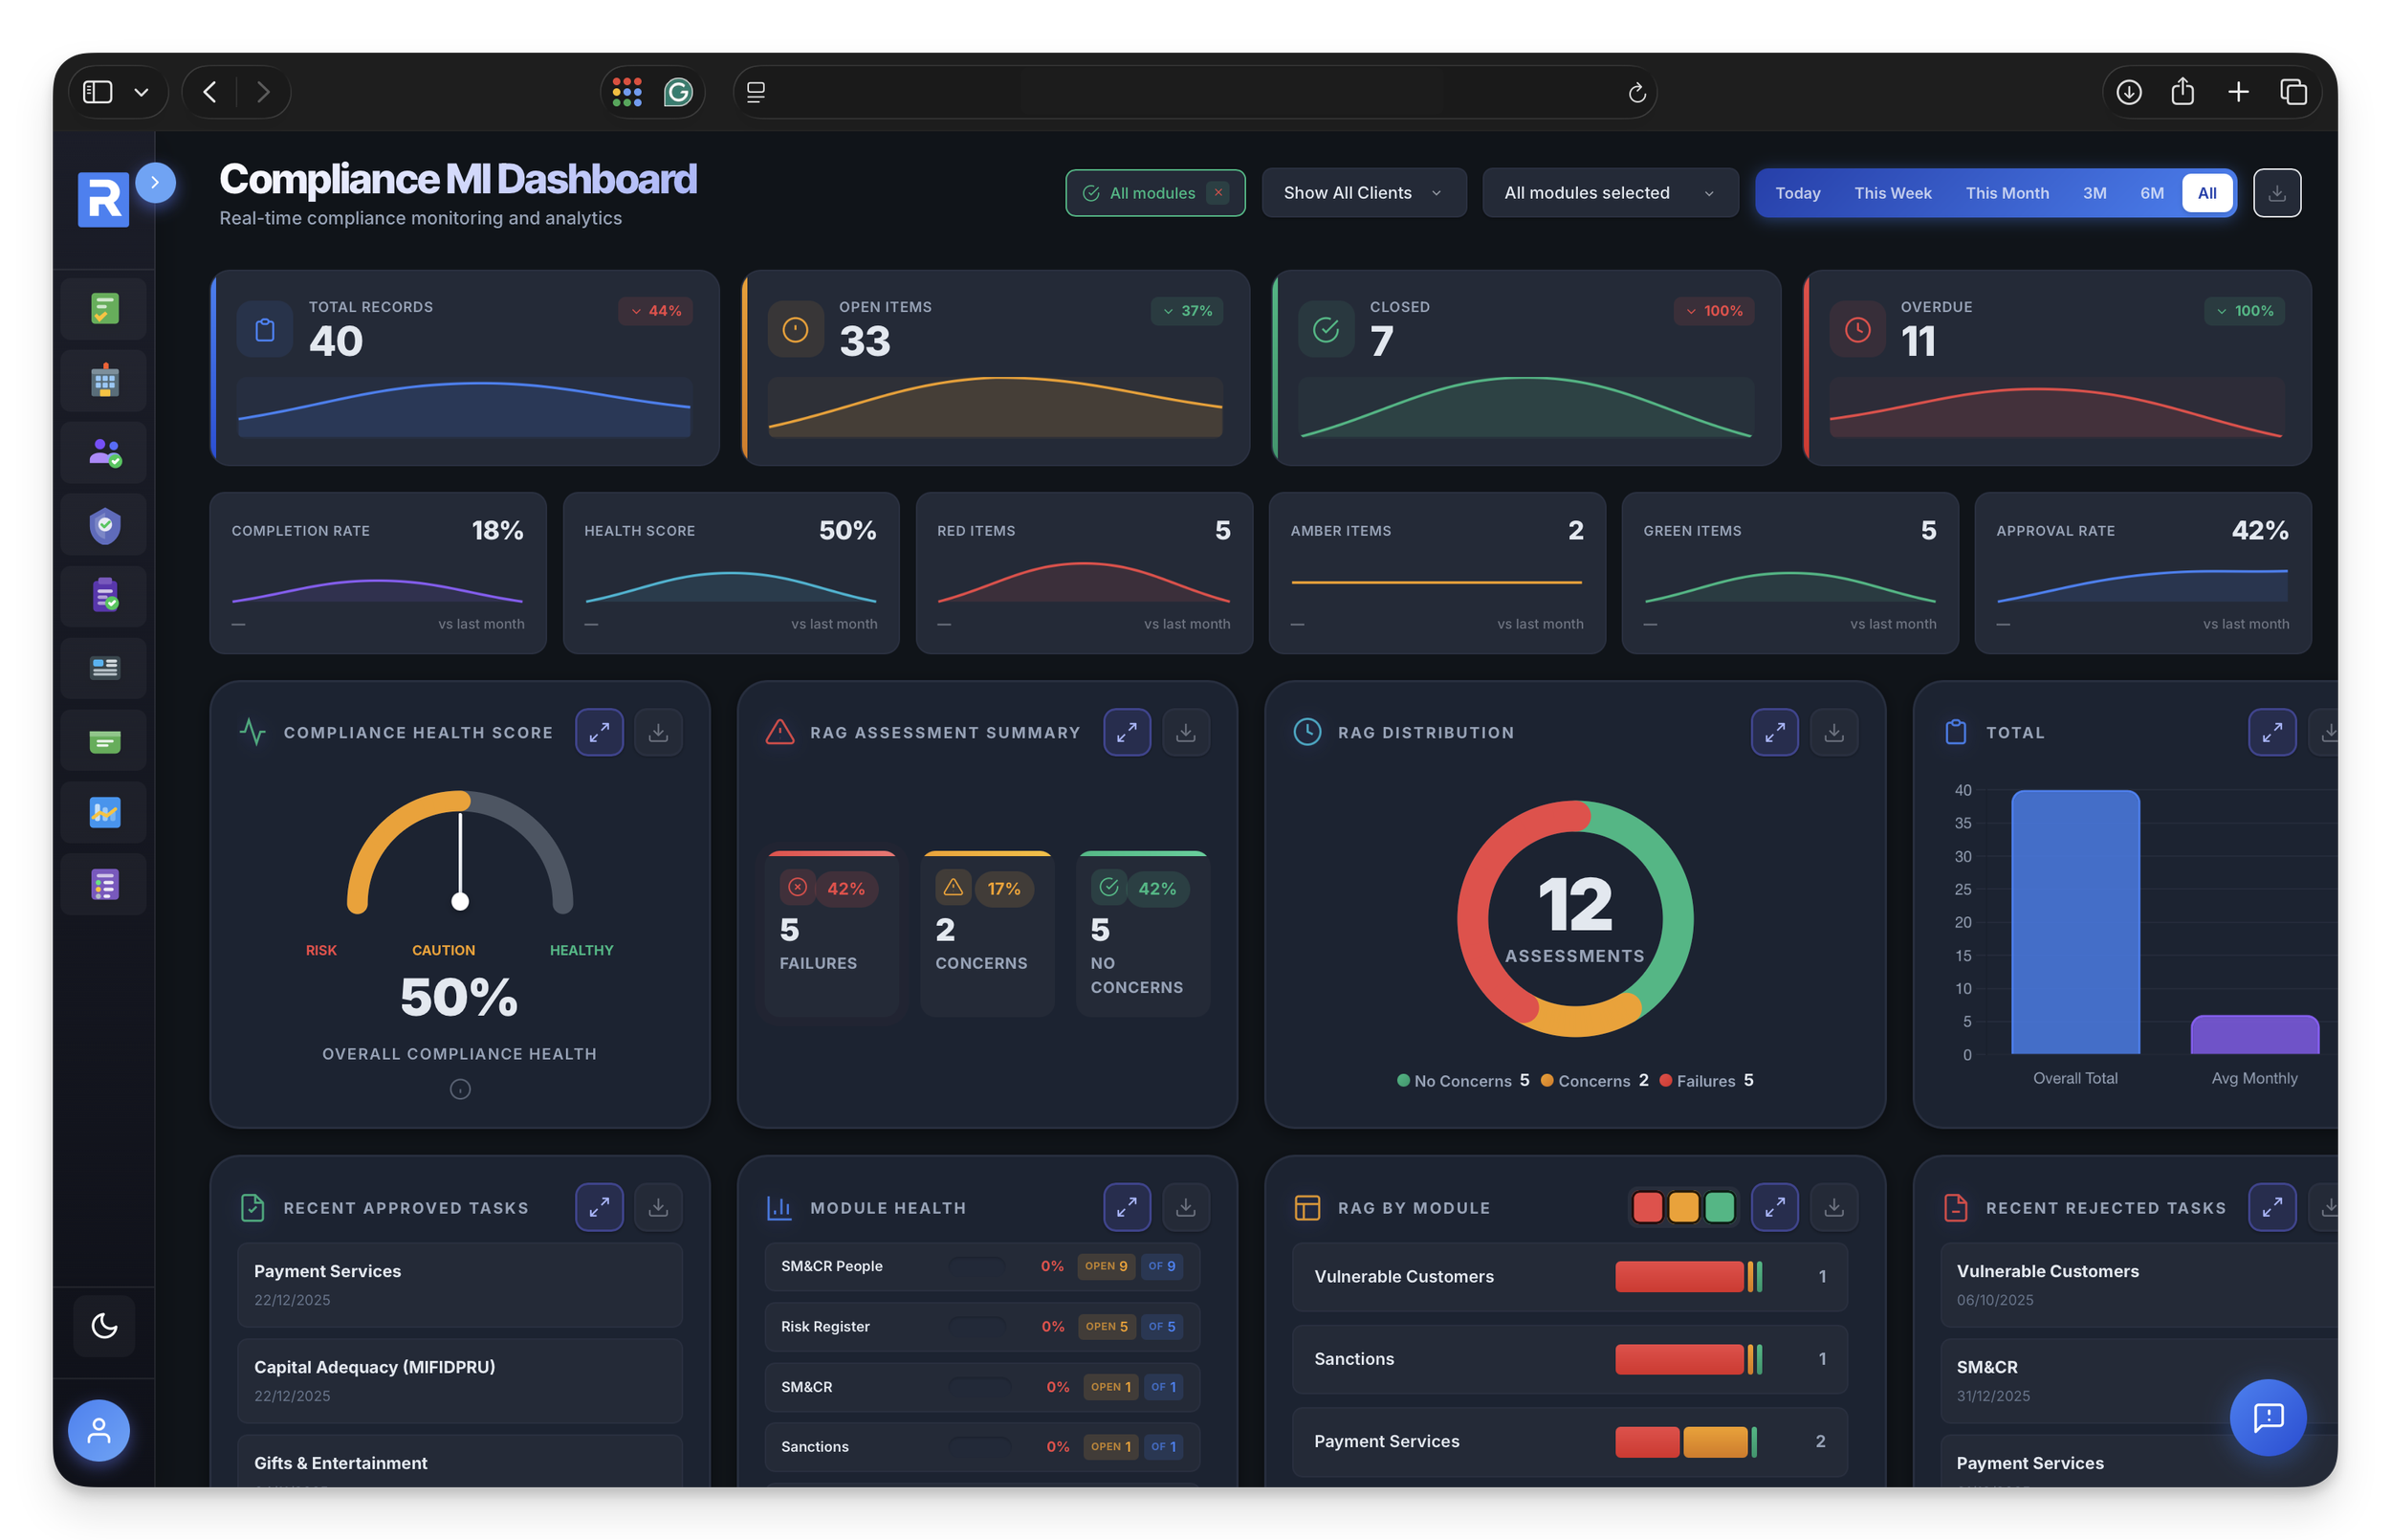Switch time range to This Month

(2007, 192)
